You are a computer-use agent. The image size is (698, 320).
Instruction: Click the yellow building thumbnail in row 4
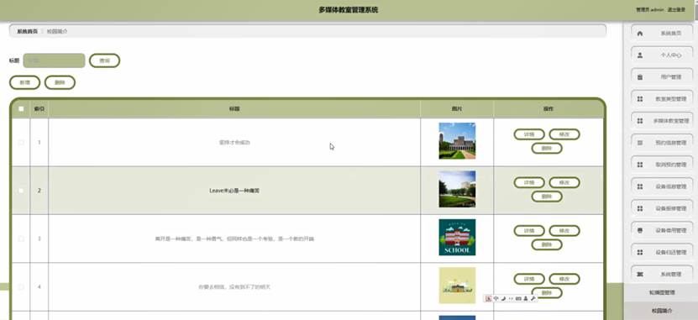[457, 286]
